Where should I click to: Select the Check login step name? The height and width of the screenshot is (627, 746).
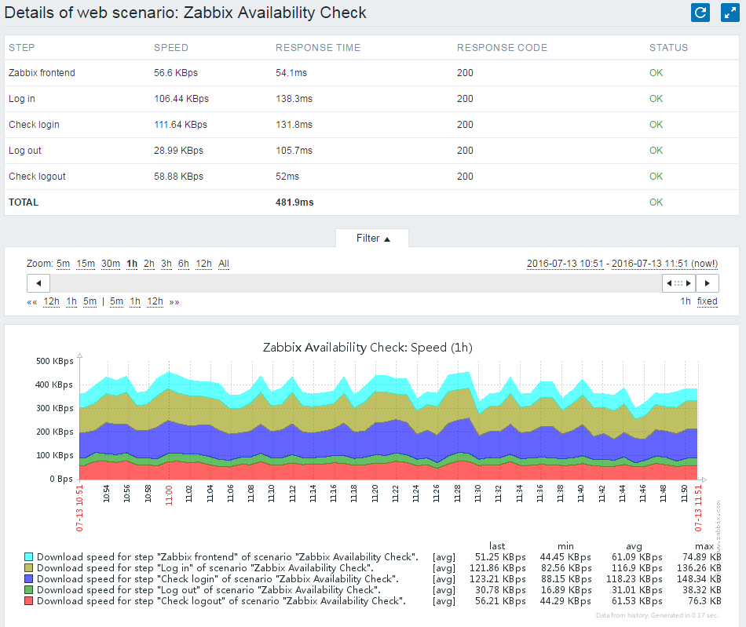point(34,125)
